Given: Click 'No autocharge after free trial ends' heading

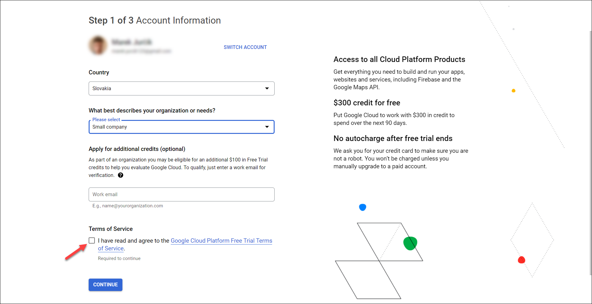Looking at the screenshot, I should pyautogui.click(x=393, y=139).
